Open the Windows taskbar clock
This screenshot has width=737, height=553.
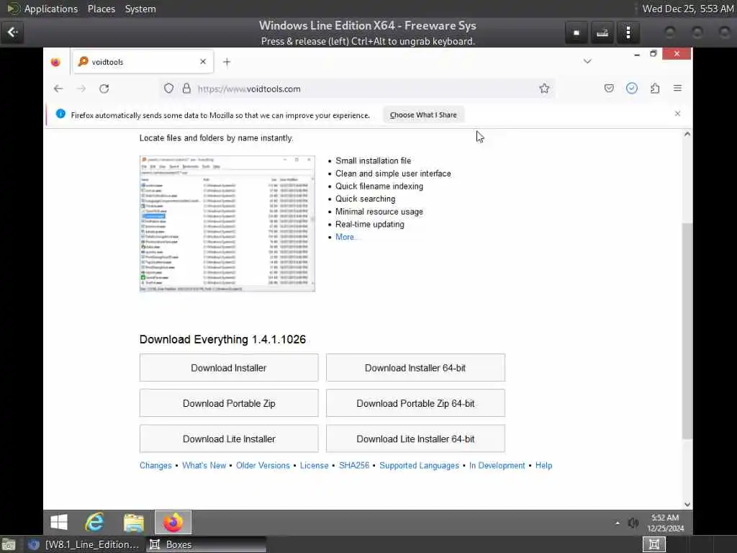click(665, 523)
